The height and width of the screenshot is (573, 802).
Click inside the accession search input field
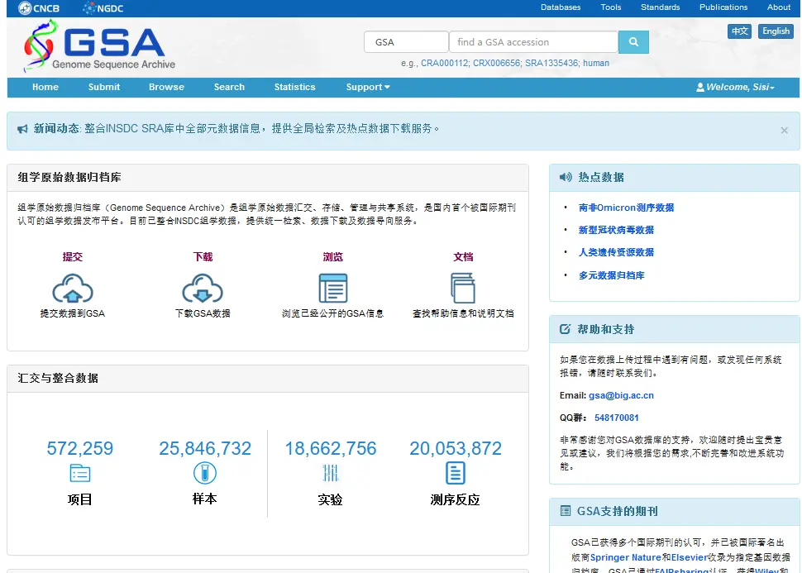[x=533, y=41]
